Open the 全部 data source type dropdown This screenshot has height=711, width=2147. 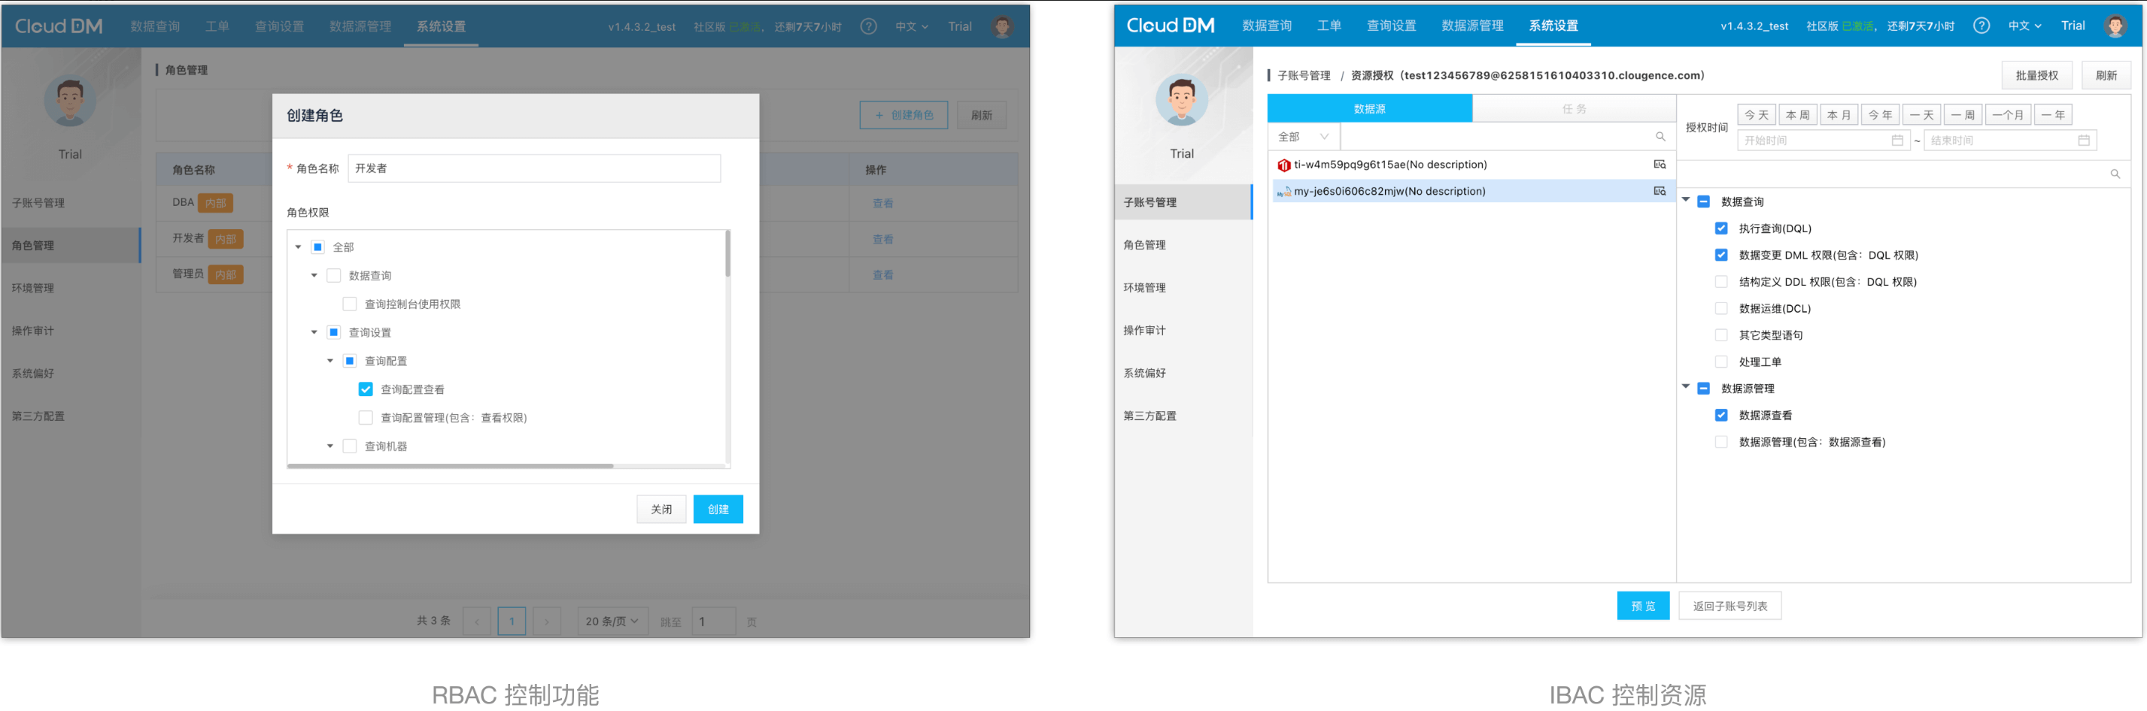coord(1303,137)
